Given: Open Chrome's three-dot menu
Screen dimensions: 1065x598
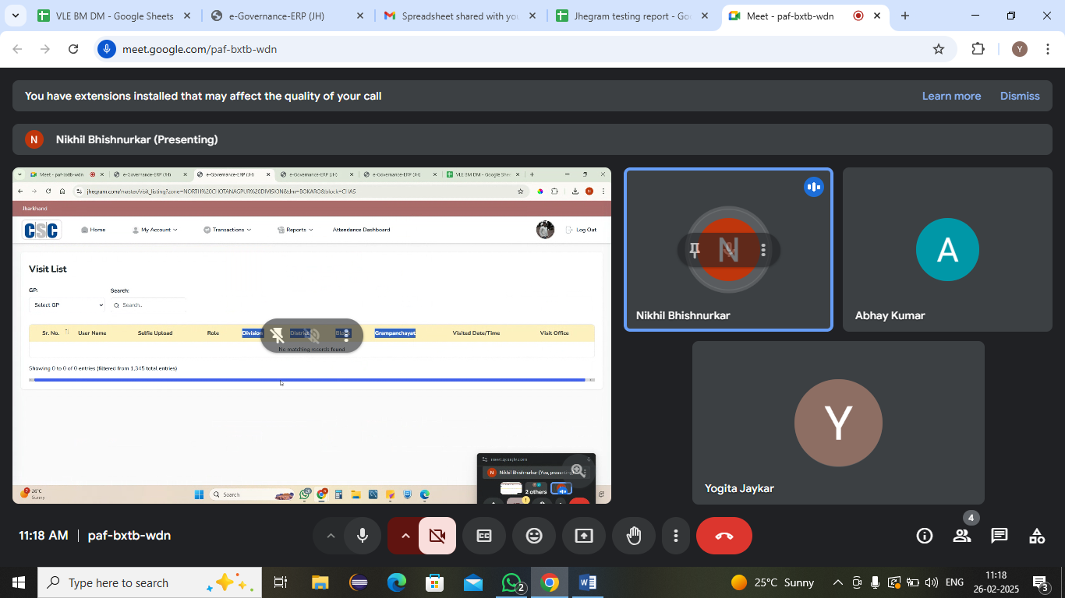Looking at the screenshot, I should 1046,49.
